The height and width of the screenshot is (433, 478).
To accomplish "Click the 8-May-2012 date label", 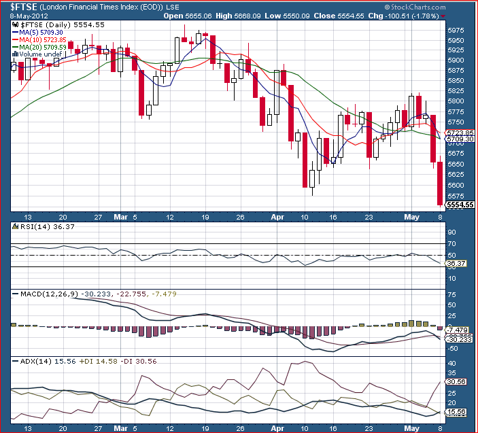I will (29, 16).
